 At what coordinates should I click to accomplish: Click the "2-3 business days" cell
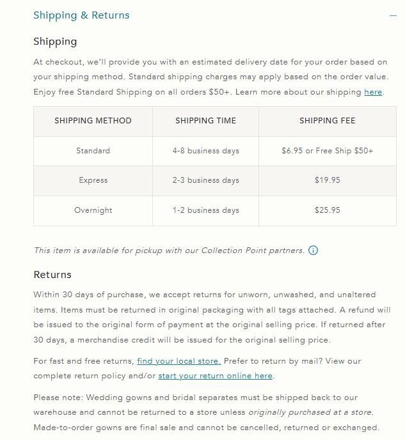click(205, 180)
